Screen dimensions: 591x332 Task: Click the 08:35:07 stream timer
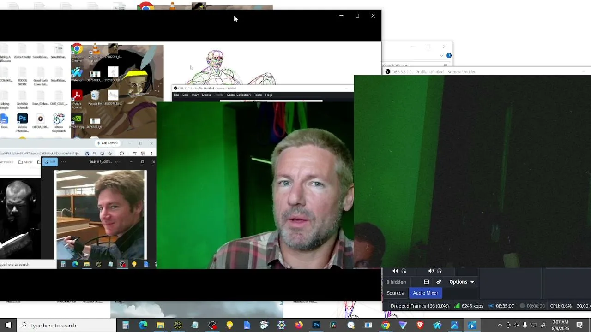point(501,306)
